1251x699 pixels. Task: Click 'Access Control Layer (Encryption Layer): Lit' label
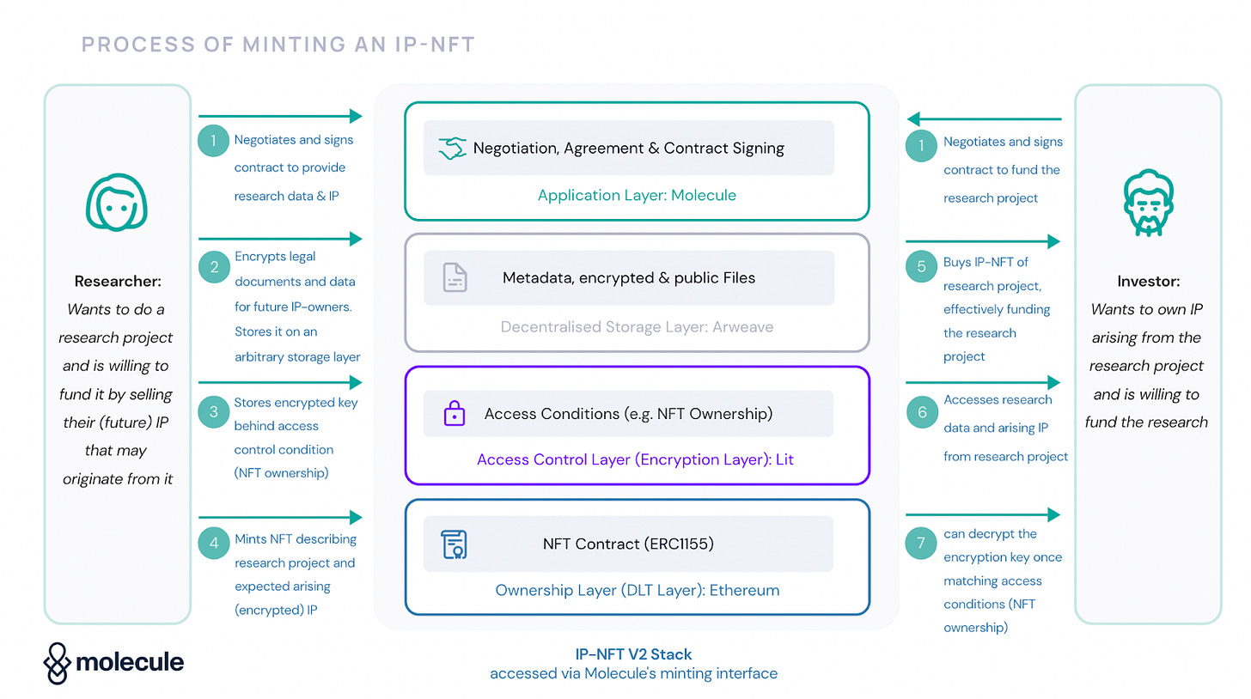pyautogui.click(x=635, y=459)
